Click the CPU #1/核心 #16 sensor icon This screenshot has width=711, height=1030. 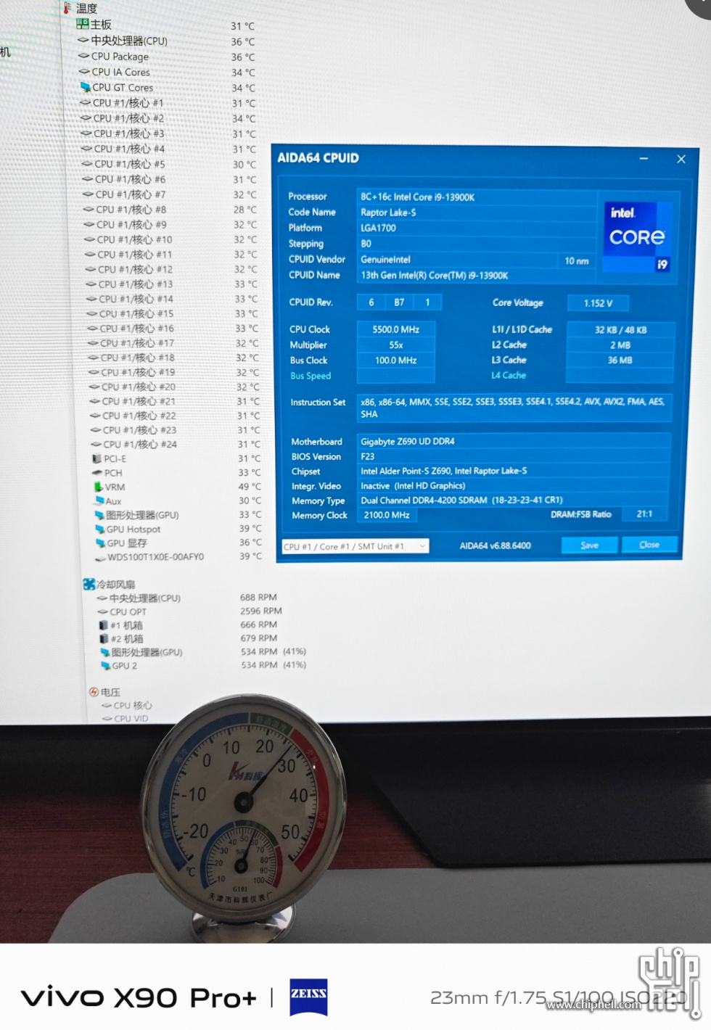click(x=93, y=328)
